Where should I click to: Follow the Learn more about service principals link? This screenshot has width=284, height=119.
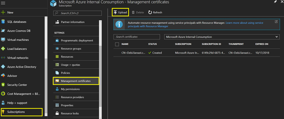[195, 24]
